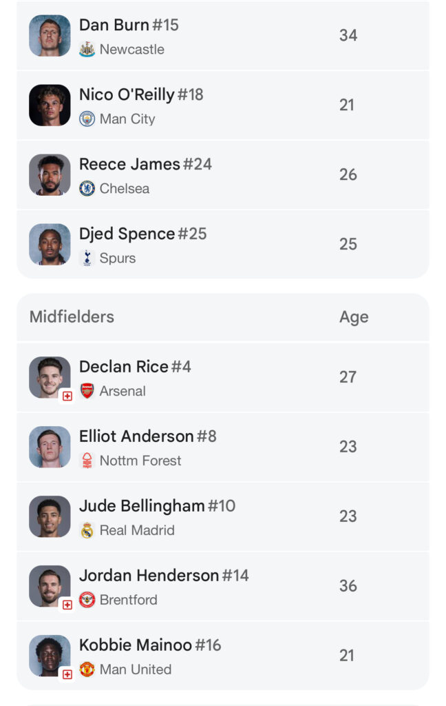Click the Age column header
446x706 pixels.
[x=354, y=317]
